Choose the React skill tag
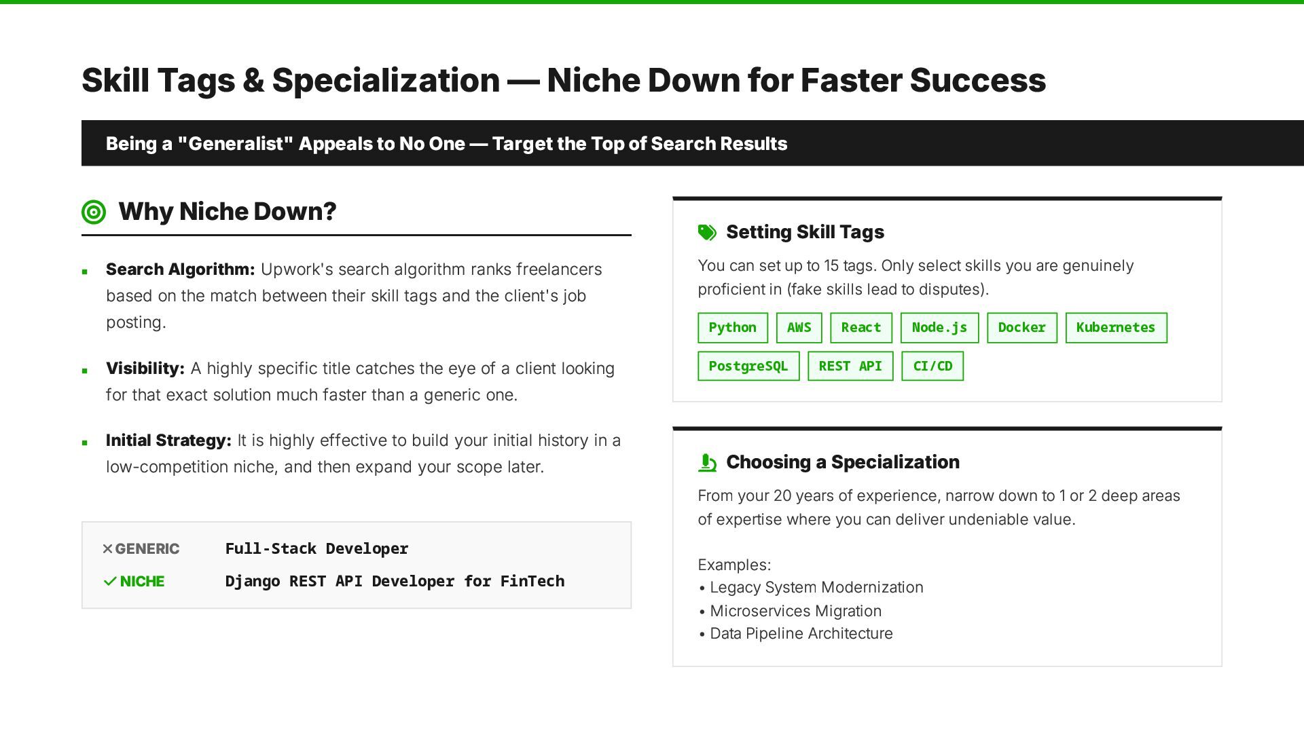This screenshot has width=1304, height=733. [861, 328]
